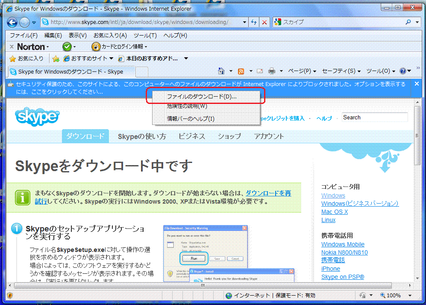Open the Windows download link
The width and height of the screenshot is (426, 305).
click(333, 195)
